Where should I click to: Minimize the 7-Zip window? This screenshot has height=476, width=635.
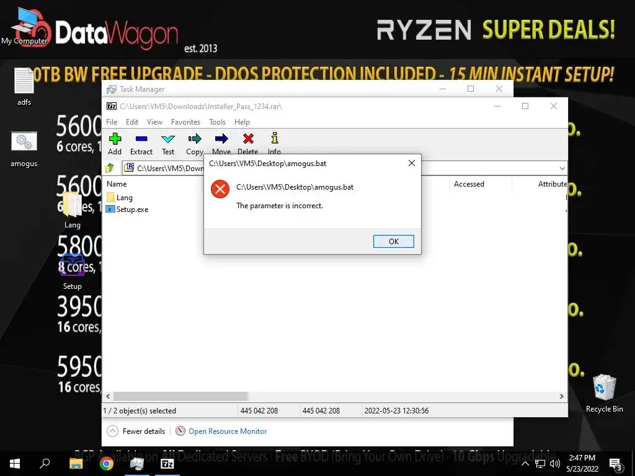[x=497, y=106]
